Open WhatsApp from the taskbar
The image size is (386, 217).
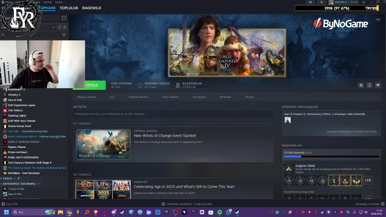(229, 212)
